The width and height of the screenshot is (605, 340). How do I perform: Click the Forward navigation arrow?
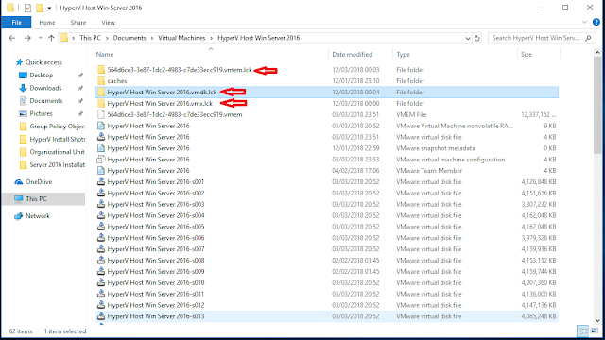(x=27, y=38)
